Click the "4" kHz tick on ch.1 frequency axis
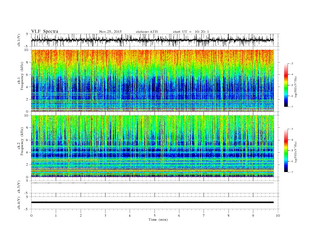 pos(28,87)
